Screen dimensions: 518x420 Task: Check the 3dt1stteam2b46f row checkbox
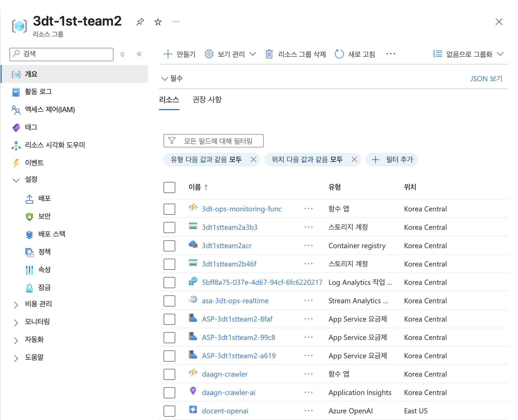(x=169, y=264)
